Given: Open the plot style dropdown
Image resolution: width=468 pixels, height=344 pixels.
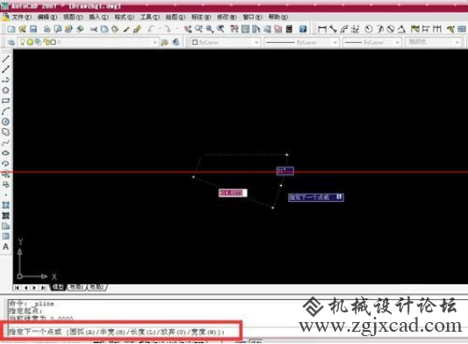Looking at the screenshot, I should (457, 42).
